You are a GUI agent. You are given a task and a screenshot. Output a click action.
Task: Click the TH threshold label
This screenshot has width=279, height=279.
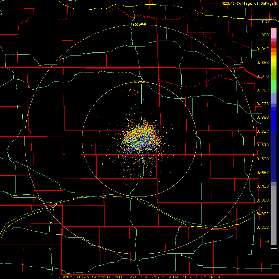[x=266, y=241]
